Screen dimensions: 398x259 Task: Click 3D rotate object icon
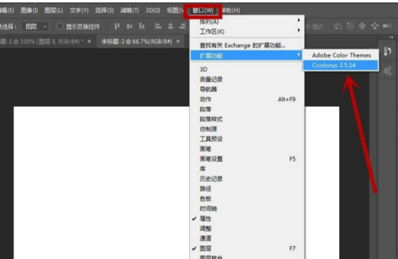coord(338,26)
